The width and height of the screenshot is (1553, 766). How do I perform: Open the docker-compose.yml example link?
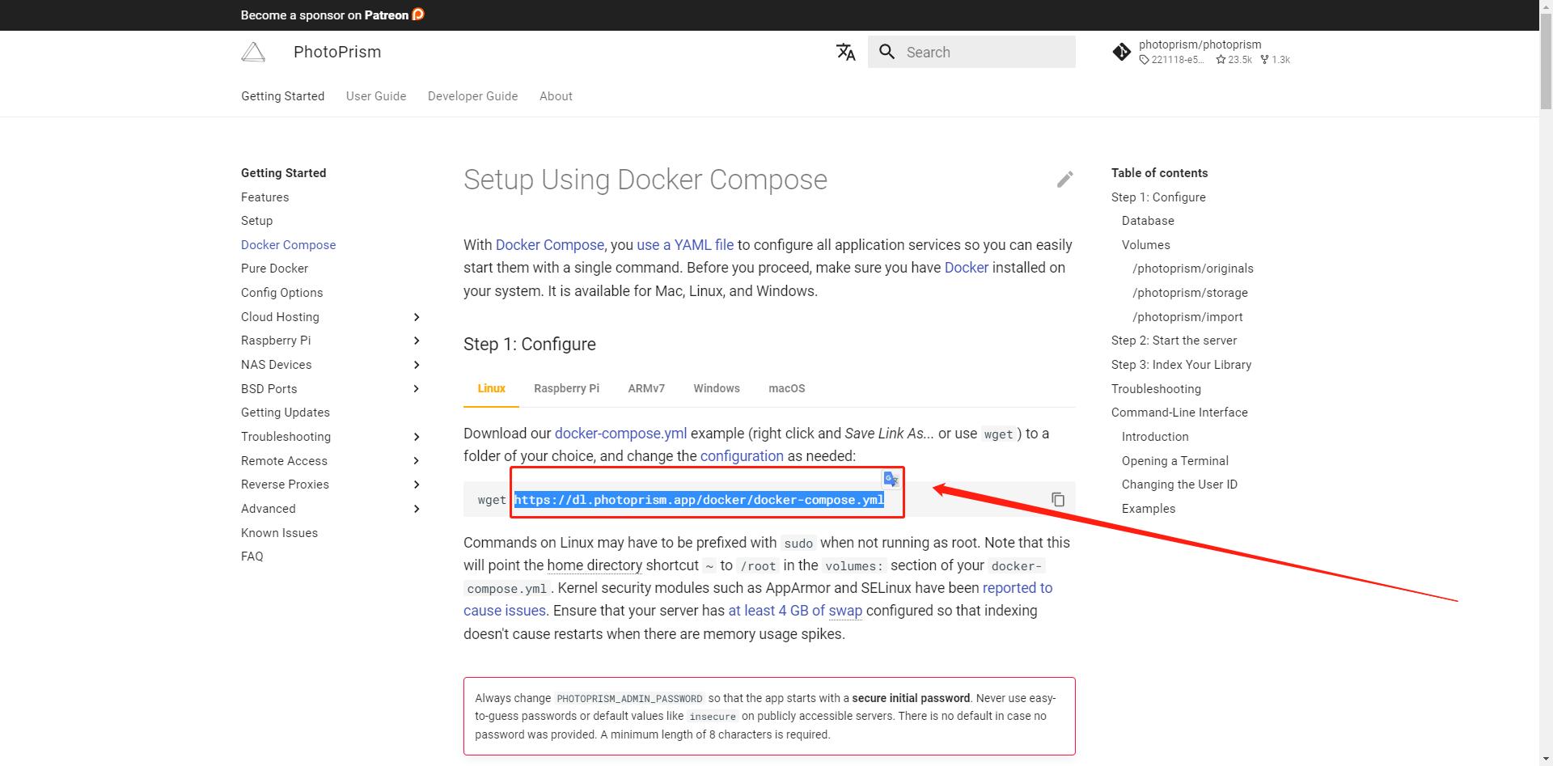point(620,434)
